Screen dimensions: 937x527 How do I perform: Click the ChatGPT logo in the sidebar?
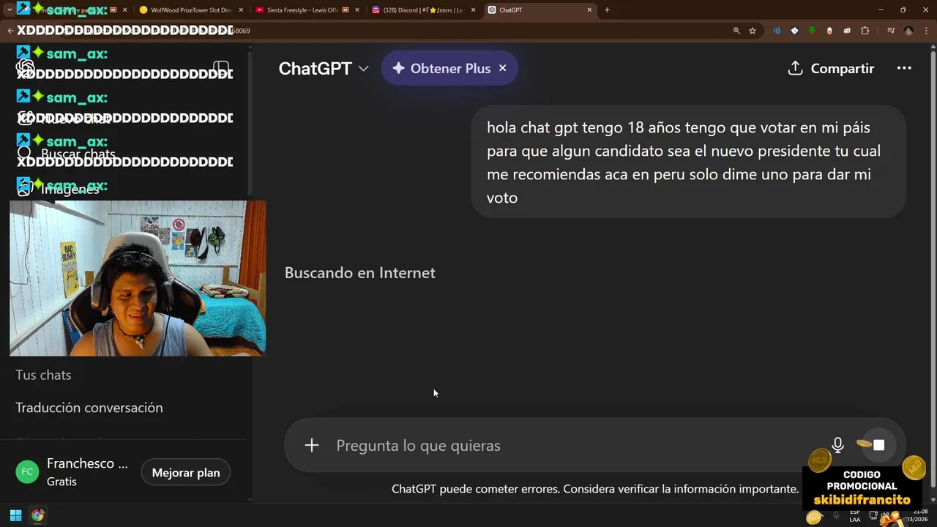[25, 68]
